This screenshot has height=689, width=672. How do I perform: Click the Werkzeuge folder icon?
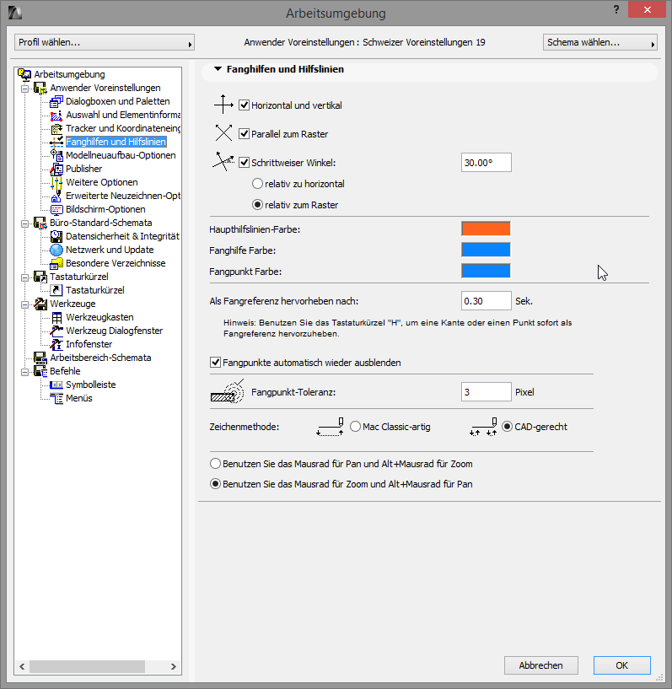(x=40, y=304)
